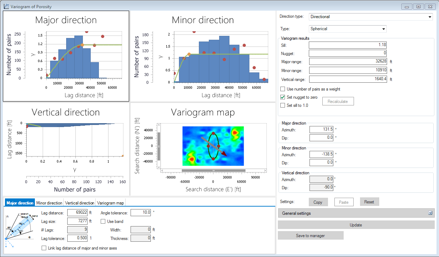Viewport: 439px width, 257px height.
Task: Tick the Use band checkbox
Action: click(x=103, y=222)
